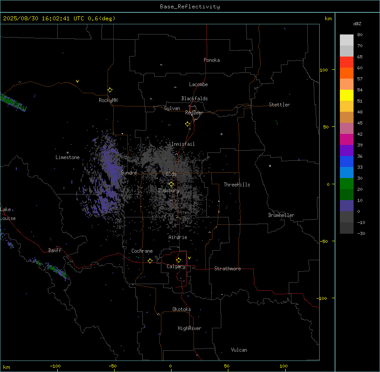Click the Airdrie label
This screenshot has height=372, width=380.
[x=178, y=237]
